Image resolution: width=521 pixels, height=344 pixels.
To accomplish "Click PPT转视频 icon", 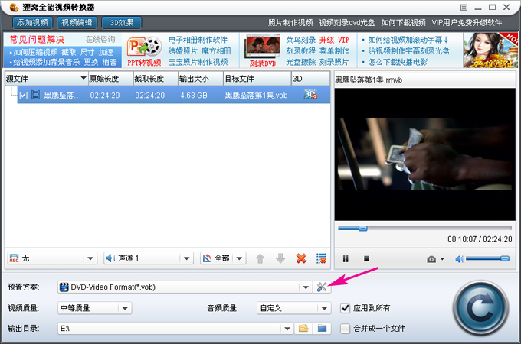I will pyautogui.click(x=144, y=47).
